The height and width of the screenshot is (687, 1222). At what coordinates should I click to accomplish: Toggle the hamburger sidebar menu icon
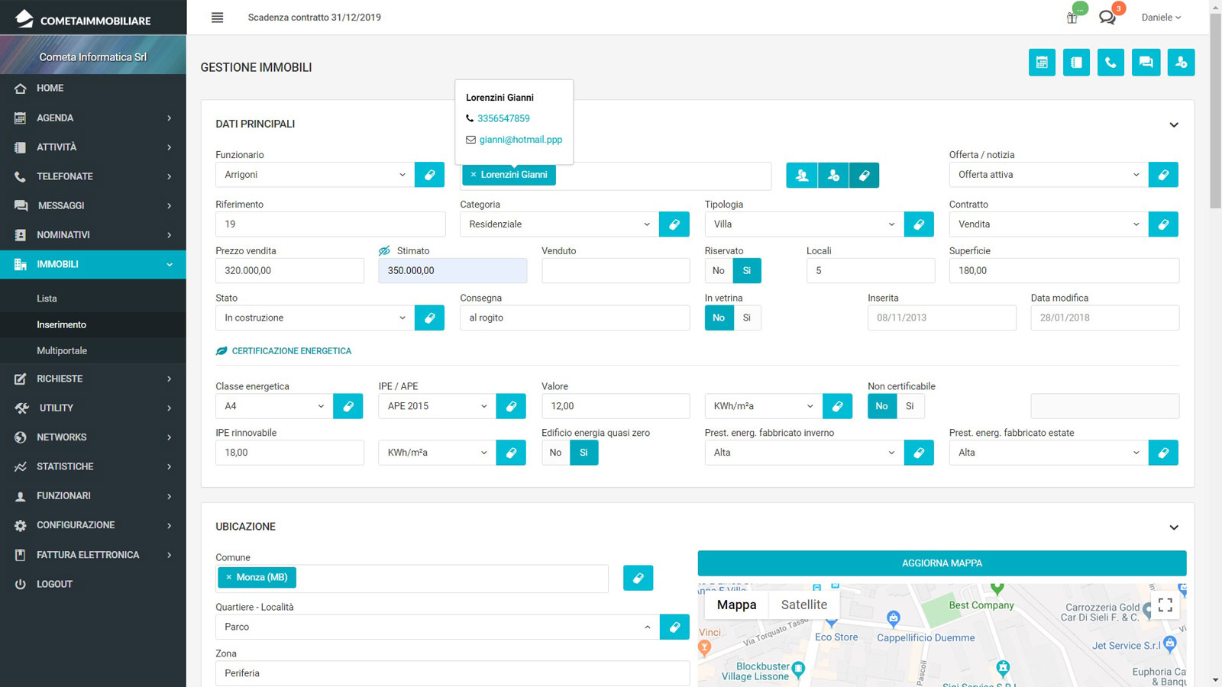(218, 18)
